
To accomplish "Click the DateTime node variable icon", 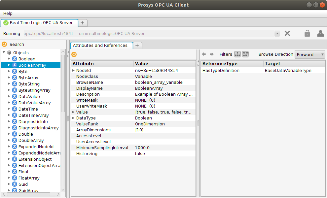I will [15, 109].
